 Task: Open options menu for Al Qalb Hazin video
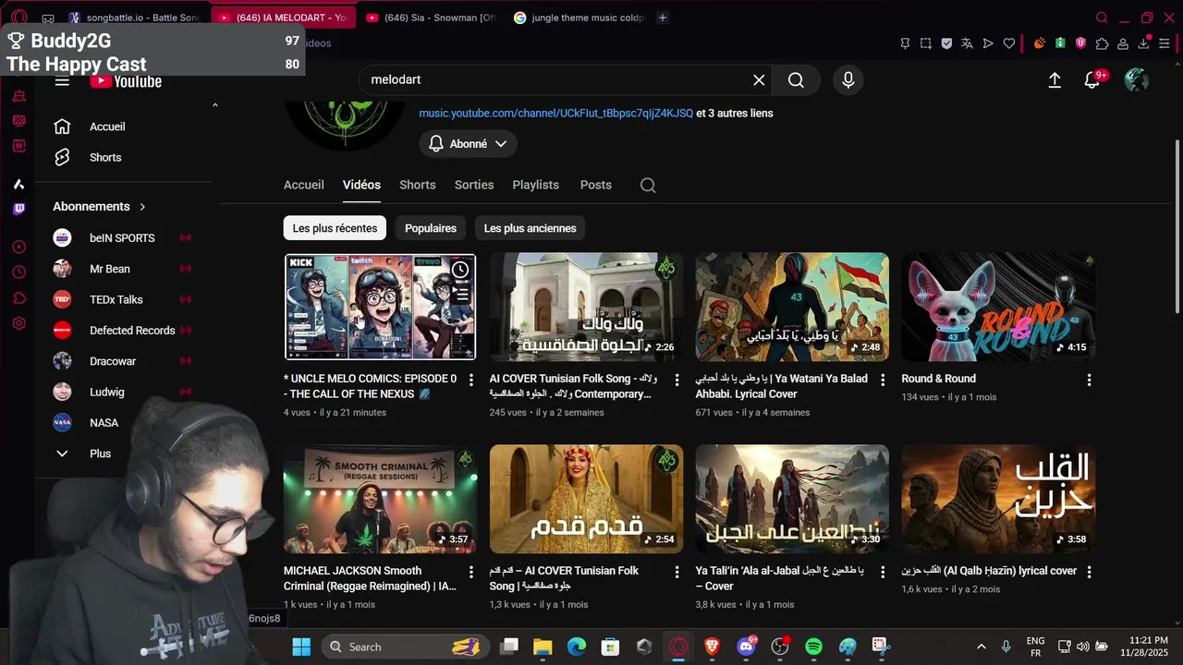pos(1089,572)
